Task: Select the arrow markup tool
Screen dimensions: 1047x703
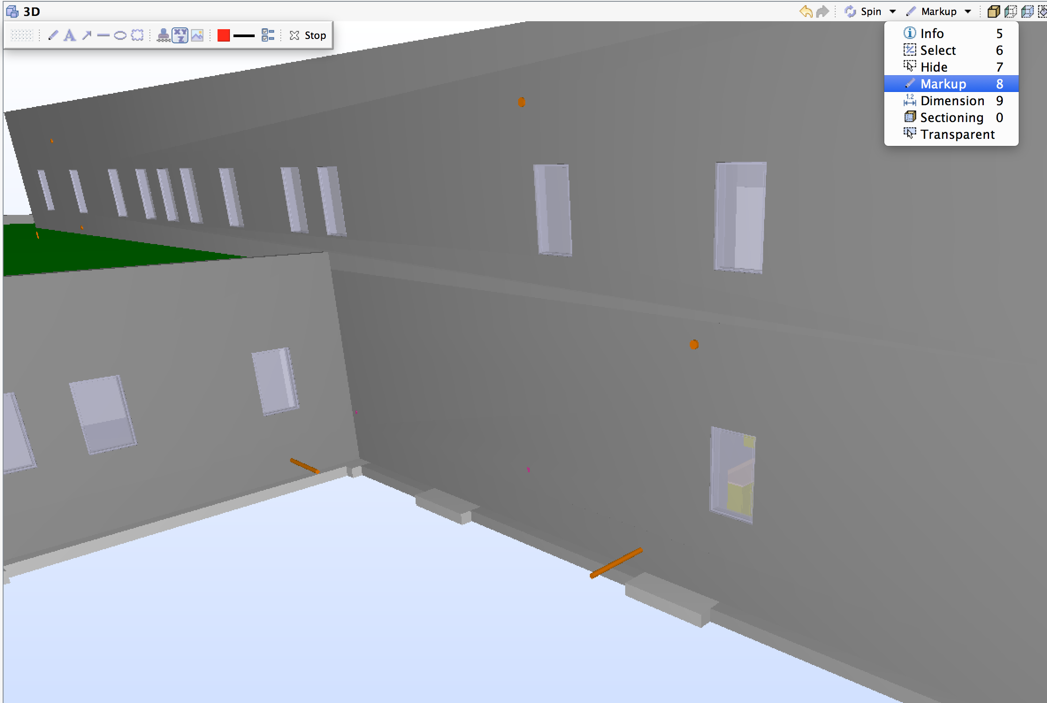Action: (x=87, y=35)
